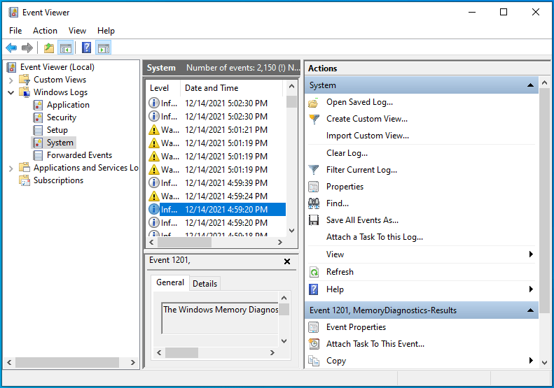
Task: Collapse the System actions section
Action: click(x=530, y=85)
